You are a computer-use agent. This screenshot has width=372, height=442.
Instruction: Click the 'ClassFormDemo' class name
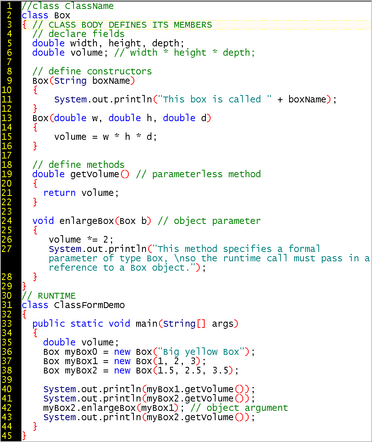pyautogui.click(x=89, y=305)
